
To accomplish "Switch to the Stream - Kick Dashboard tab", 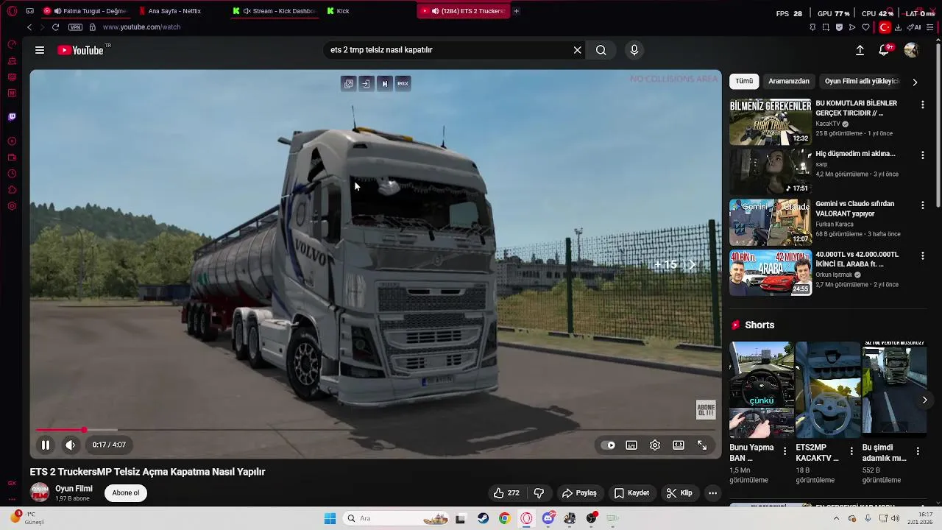I will (x=274, y=11).
